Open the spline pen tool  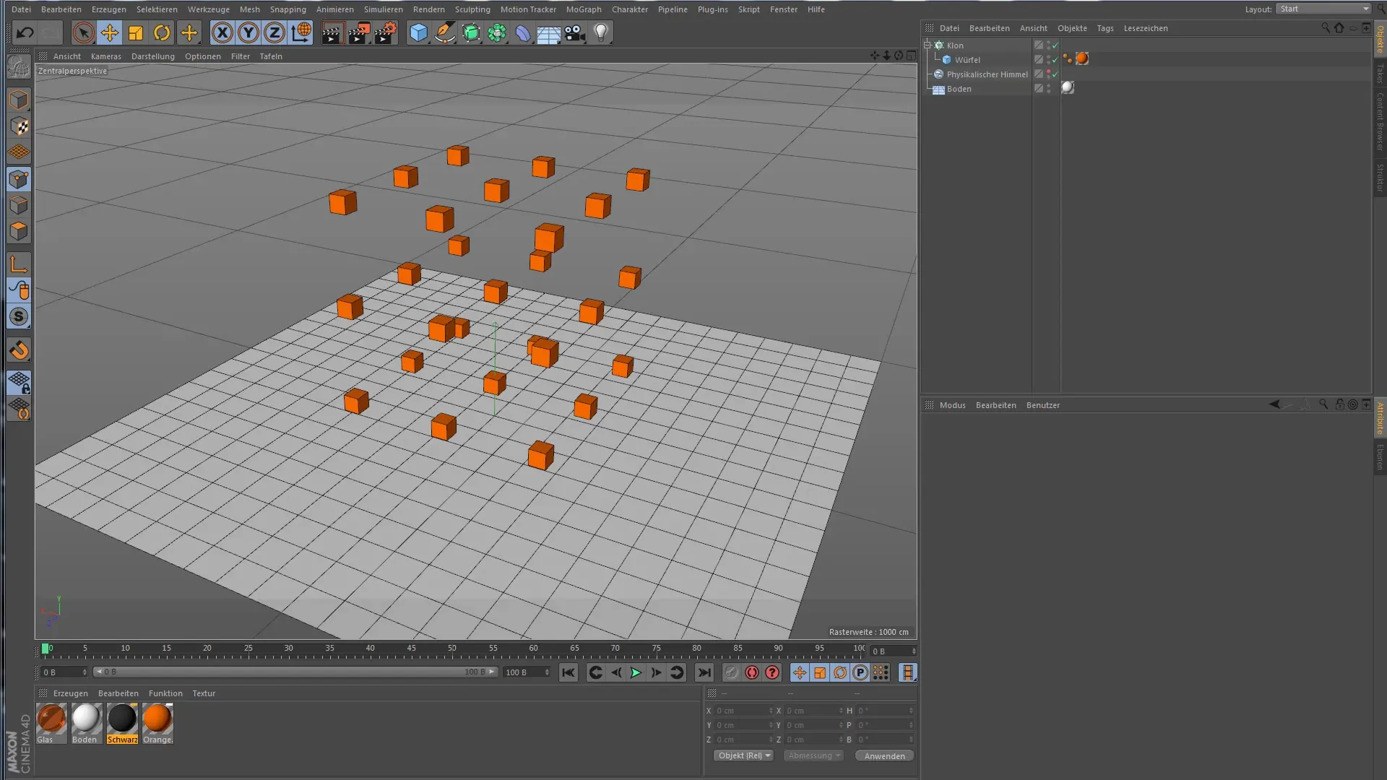tap(445, 32)
